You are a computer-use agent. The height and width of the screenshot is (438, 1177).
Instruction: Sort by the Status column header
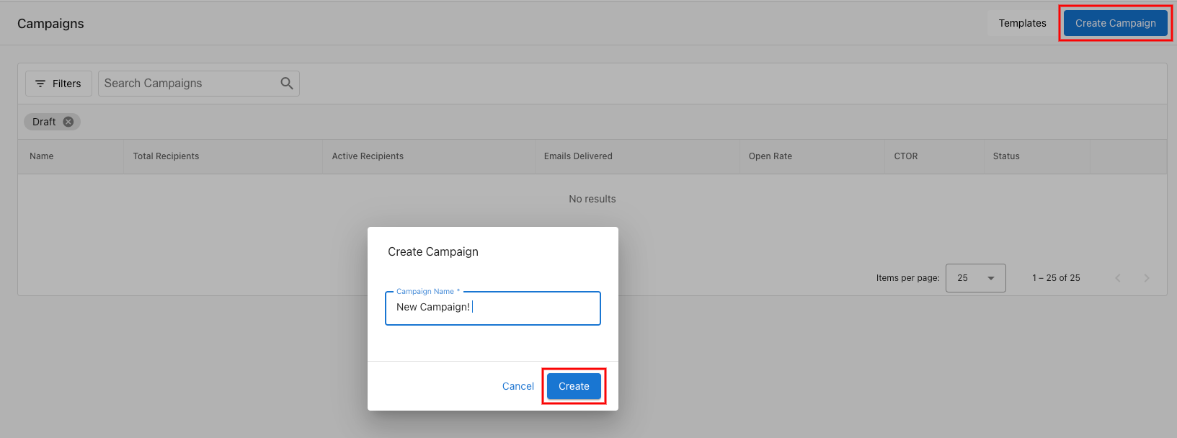click(x=1005, y=156)
